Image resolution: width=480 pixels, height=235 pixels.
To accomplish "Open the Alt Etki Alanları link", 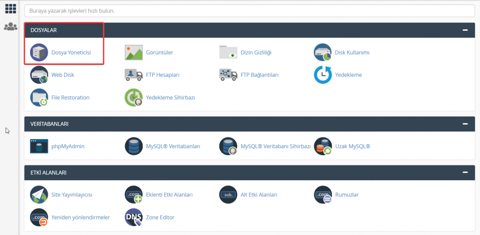I will [x=259, y=194].
